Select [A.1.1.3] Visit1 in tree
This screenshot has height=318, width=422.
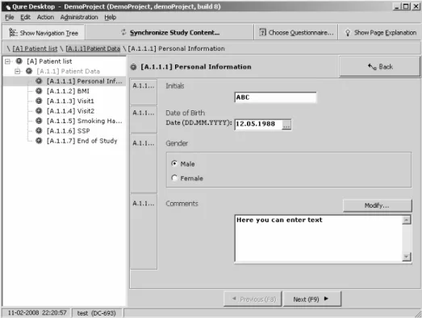click(x=70, y=101)
